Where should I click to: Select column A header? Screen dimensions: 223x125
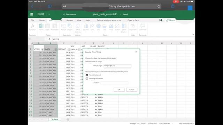pyautogui.click(x=39, y=43)
